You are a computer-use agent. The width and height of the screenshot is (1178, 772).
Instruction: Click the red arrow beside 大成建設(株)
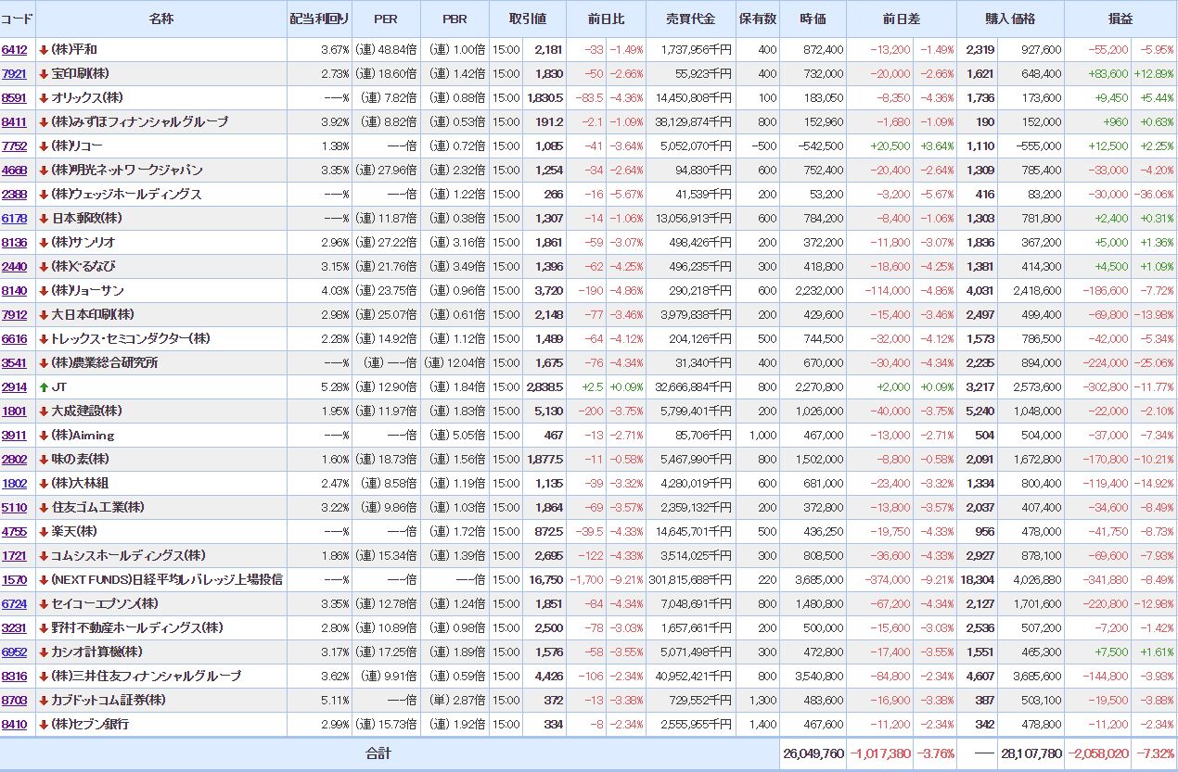point(44,411)
